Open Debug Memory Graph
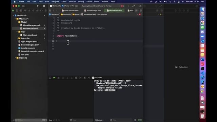This screenshot has height=122, width=217. 80,78
